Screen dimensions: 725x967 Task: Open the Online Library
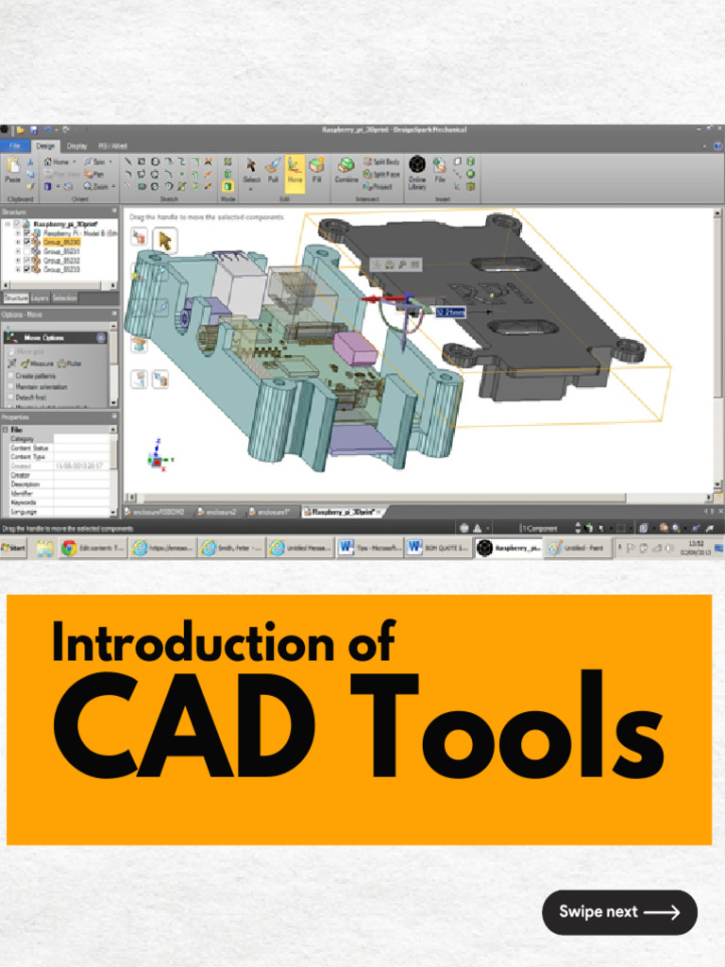(x=417, y=173)
